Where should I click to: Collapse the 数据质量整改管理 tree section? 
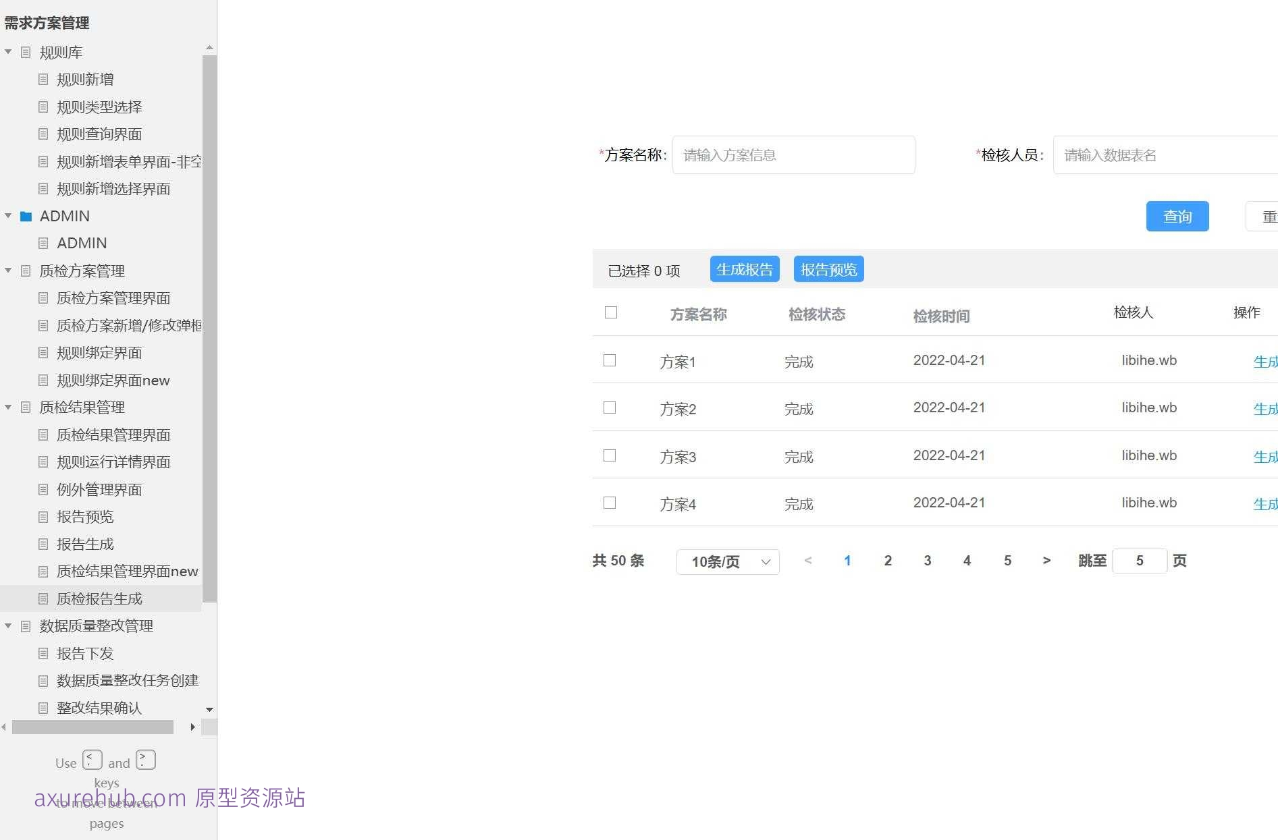click(x=8, y=626)
